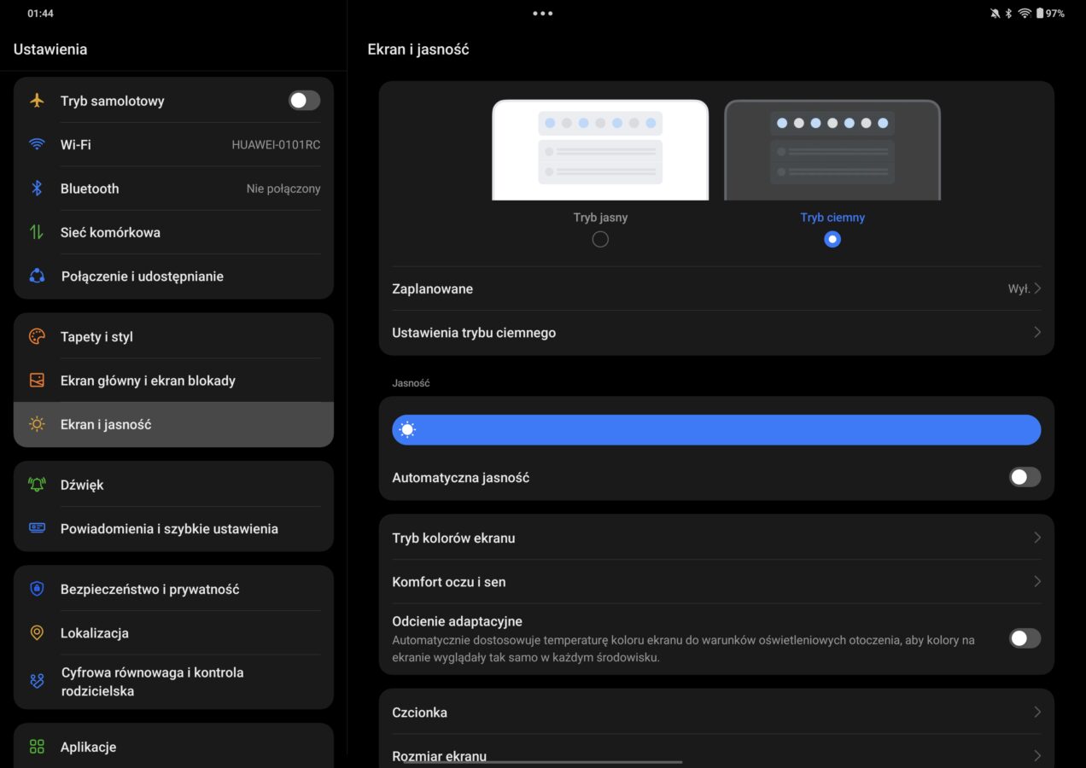The width and height of the screenshot is (1086, 768).
Task: Click the wallpapers palette icon
Action: coord(37,336)
